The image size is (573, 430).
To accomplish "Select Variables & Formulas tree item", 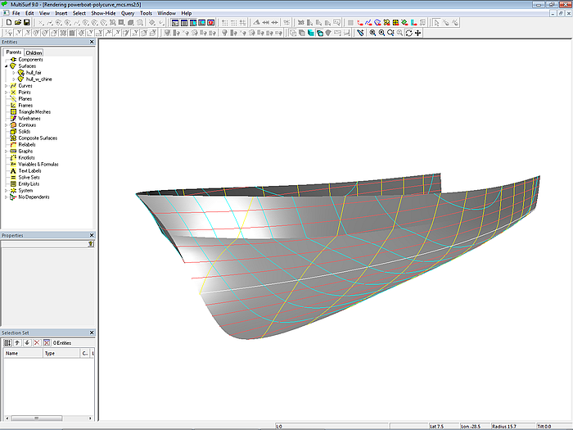I will point(39,165).
